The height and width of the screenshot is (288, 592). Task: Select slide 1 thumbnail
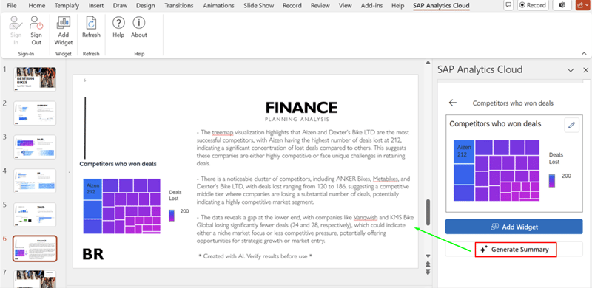[35, 79]
